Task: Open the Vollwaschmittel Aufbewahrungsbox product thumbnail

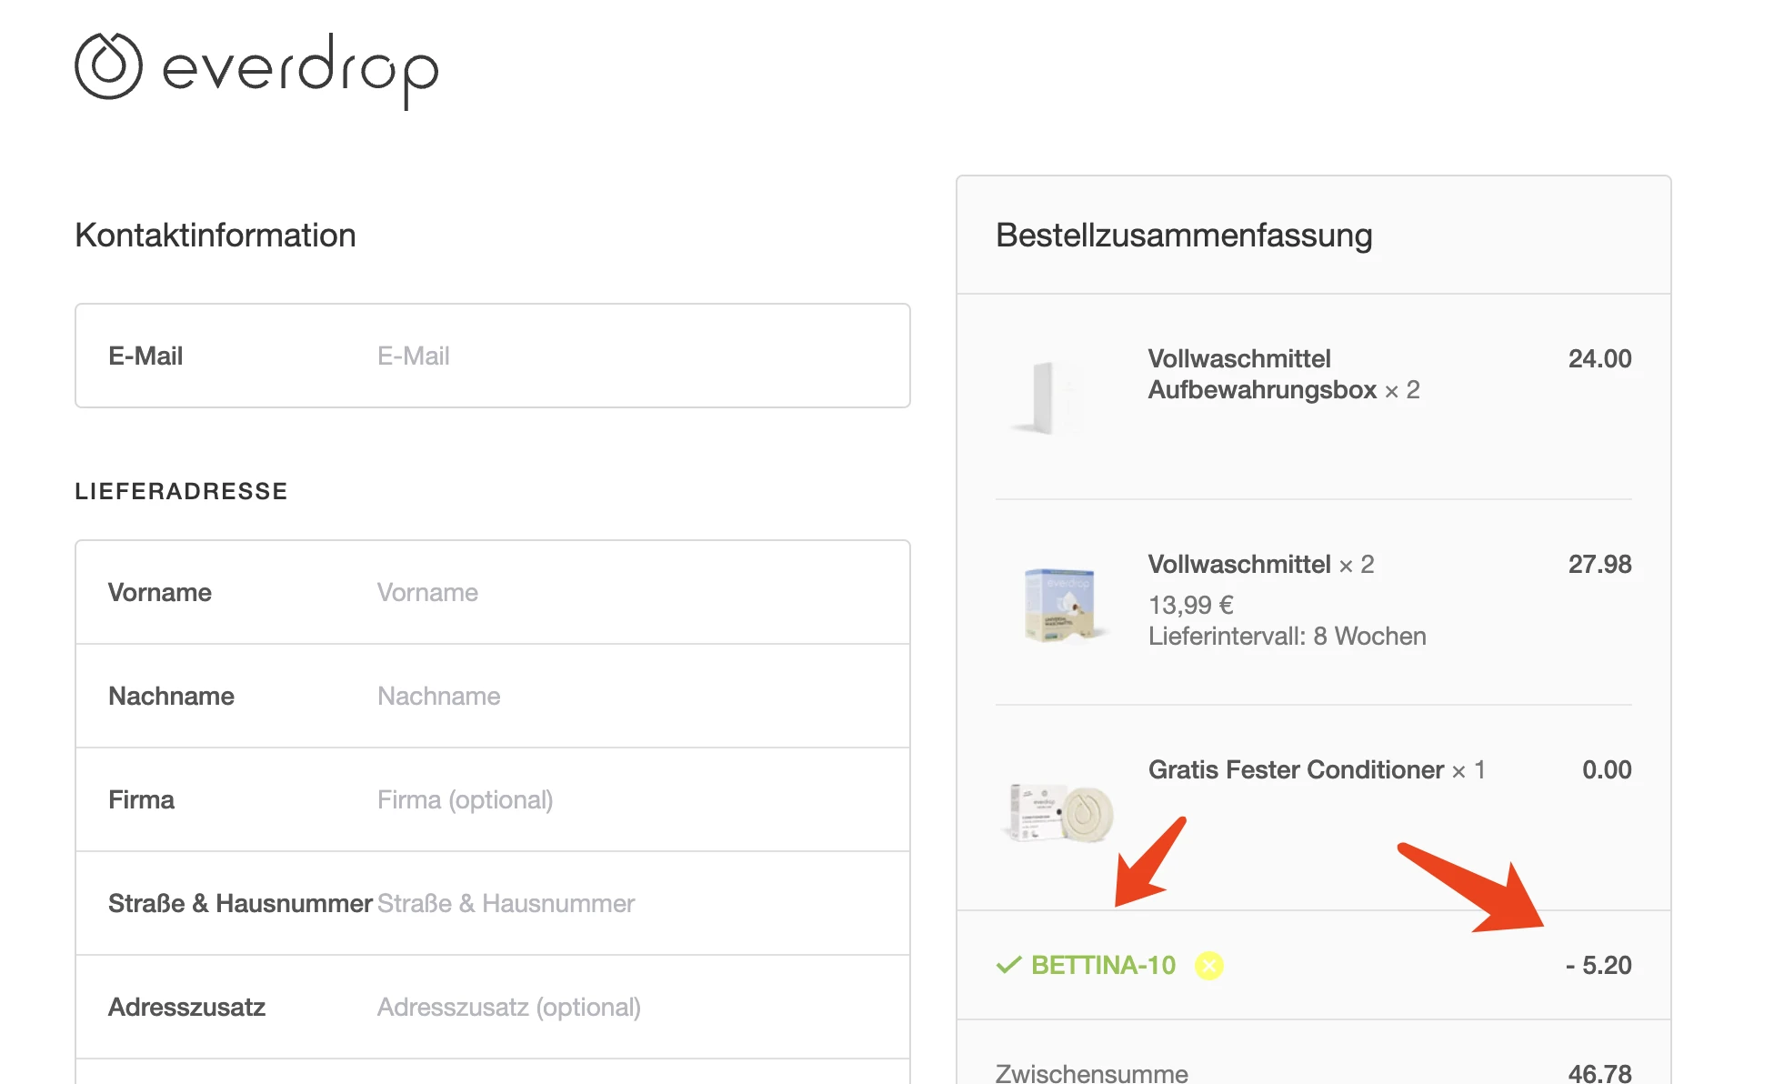Action: (1055, 396)
